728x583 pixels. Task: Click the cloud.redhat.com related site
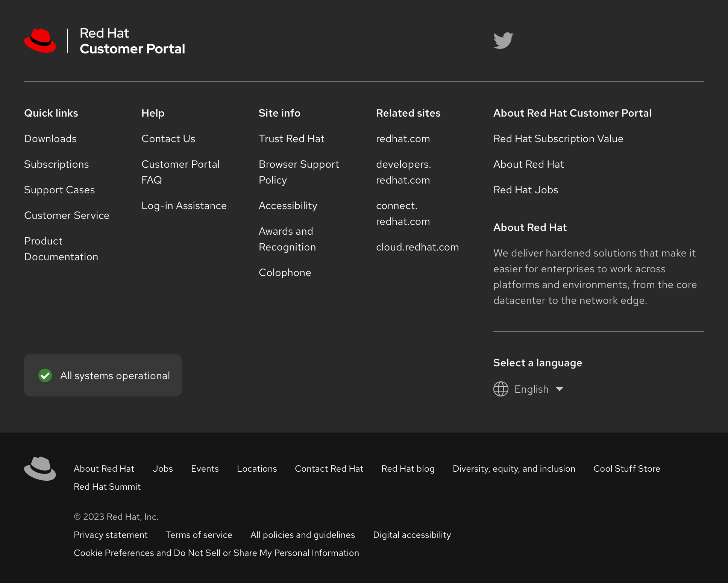coord(417,246)
